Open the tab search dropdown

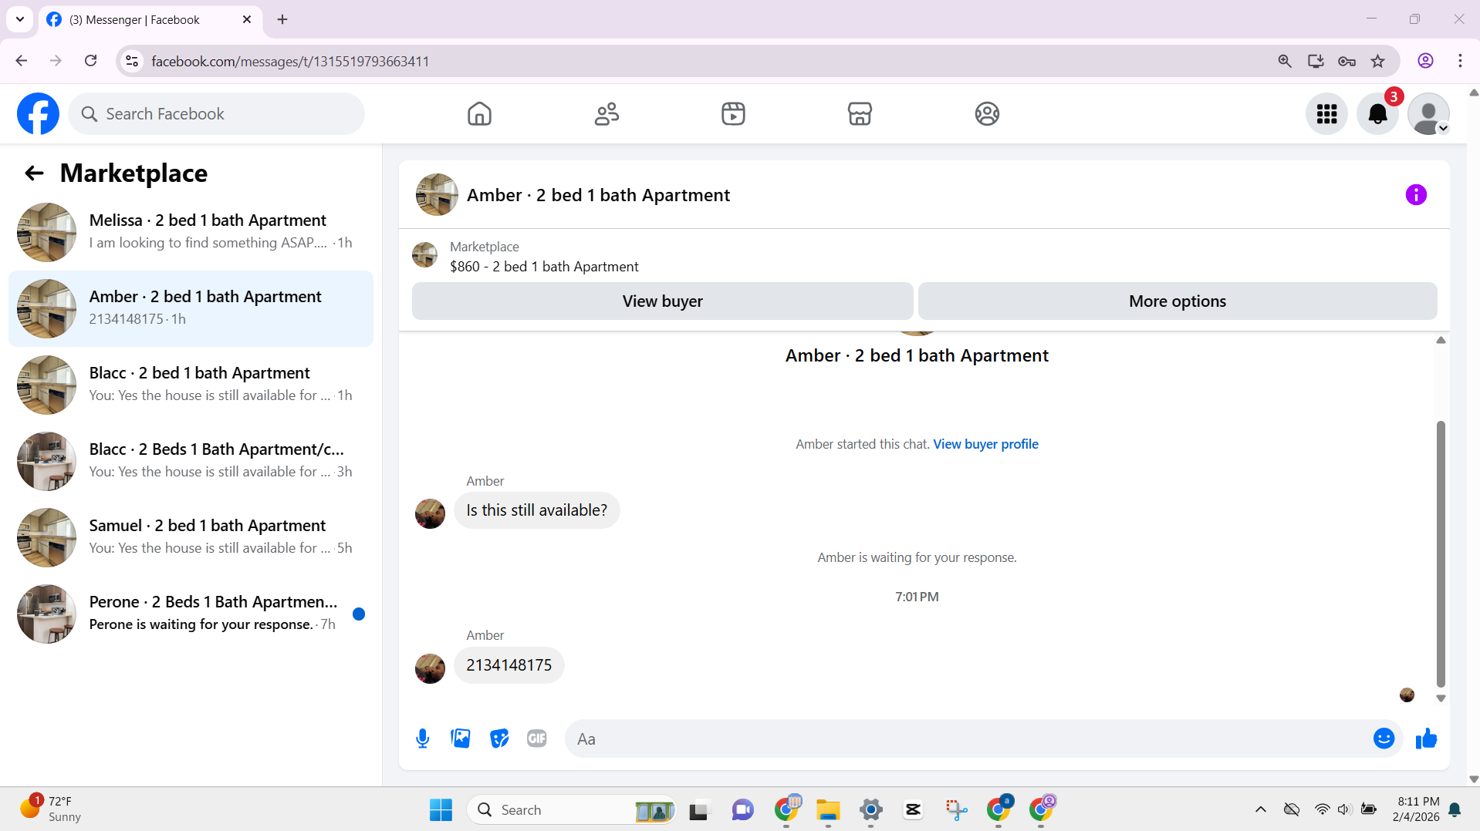tap(20, 19)
